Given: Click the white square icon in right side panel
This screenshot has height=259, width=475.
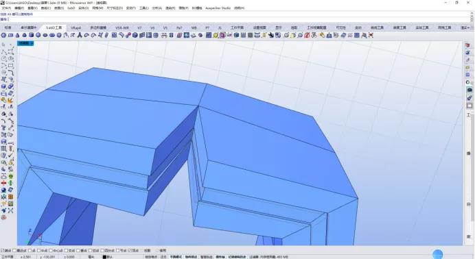Looking at the screenshot, I should (x=470, y=105).
